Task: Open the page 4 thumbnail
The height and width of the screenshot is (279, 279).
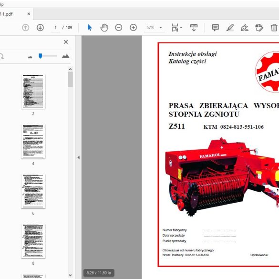Action: (x=33, y=142)
